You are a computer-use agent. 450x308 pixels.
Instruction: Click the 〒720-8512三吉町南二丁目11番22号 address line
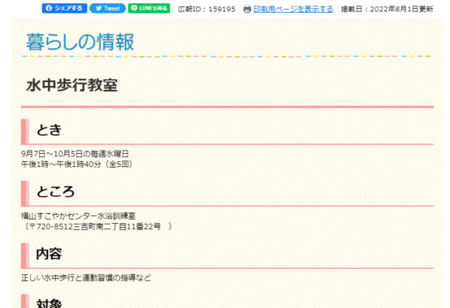point(97,226)
